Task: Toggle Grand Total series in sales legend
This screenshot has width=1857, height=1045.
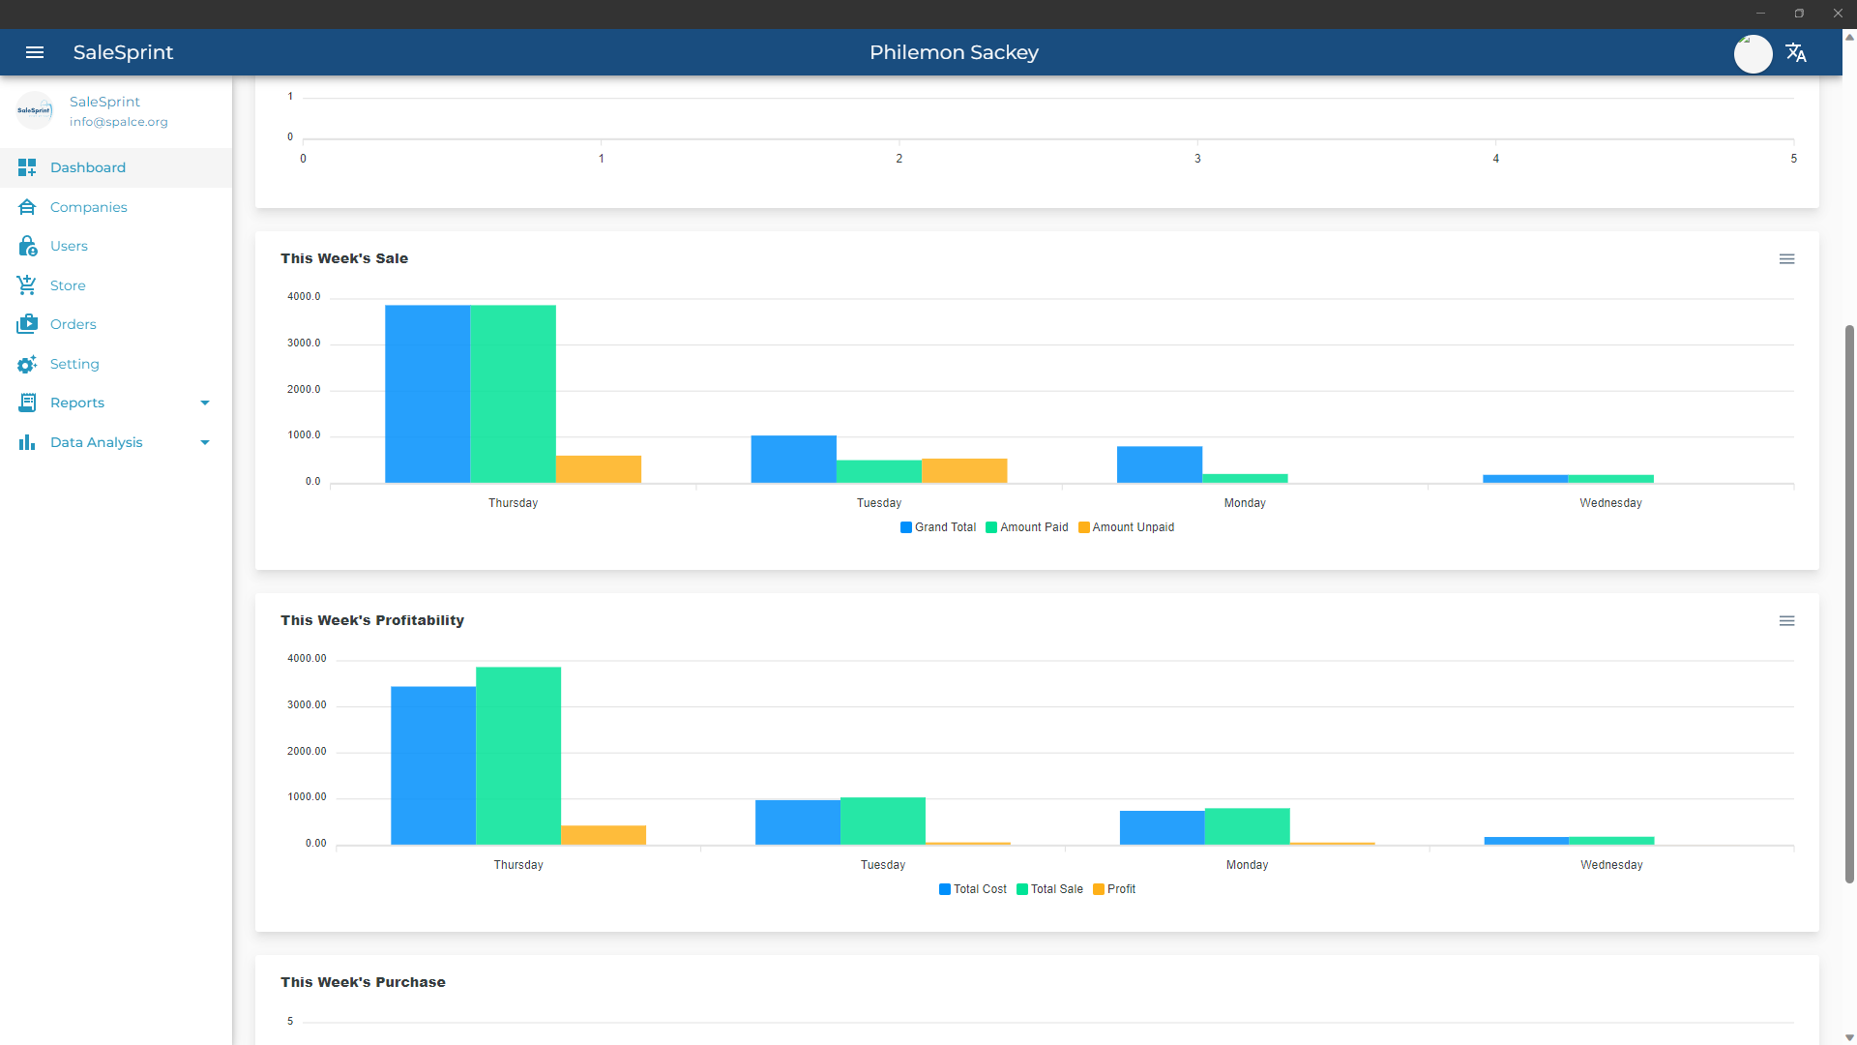Action: [x=937, y=527]
